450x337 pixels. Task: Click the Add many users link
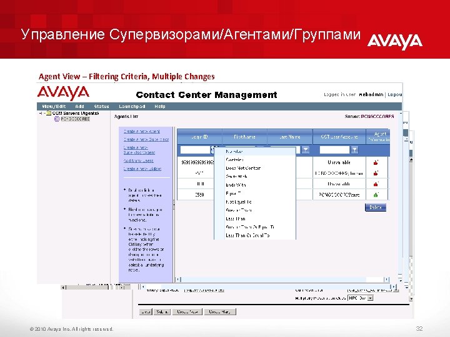(x=138, y=160)
